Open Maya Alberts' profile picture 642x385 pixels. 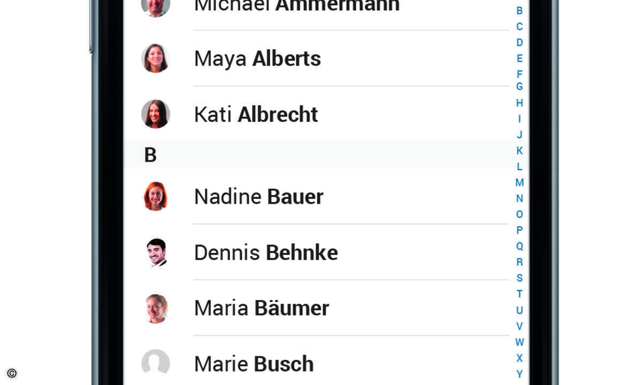[156, 58]
